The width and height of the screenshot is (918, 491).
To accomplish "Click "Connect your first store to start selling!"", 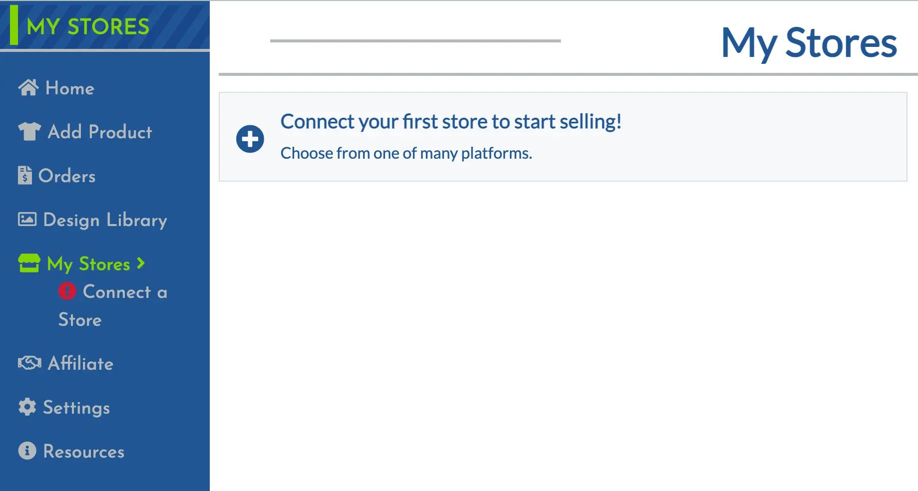I will point(451,122).
